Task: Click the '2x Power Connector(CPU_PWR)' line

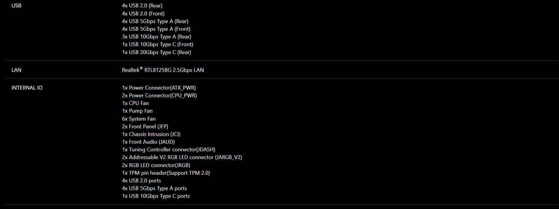Action: (x=159, y=95)
